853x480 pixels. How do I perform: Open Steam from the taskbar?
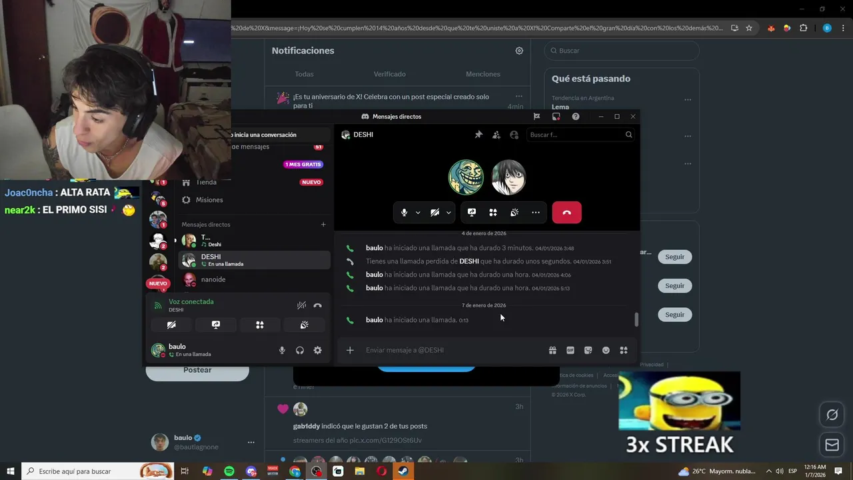click(403, 471)
